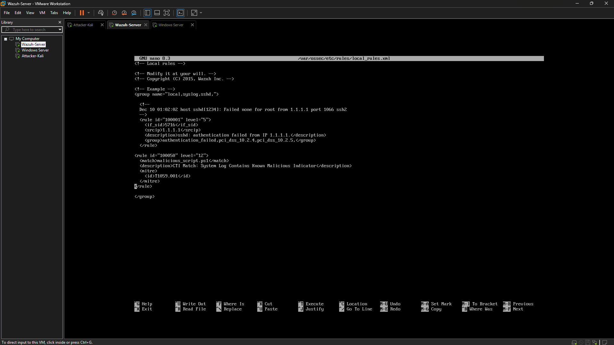The image size is (614, 345).
Task: Open stretch mode dropdown arrow
Action: click(201, 13)
